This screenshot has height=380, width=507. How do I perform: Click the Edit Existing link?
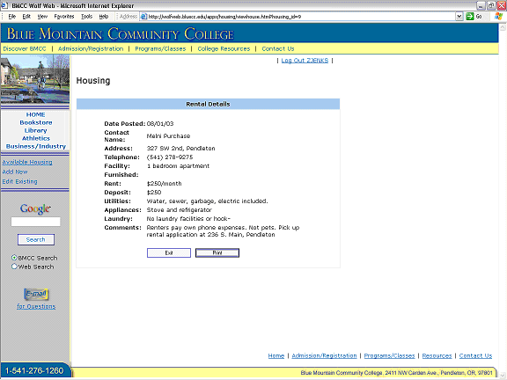coord(19,181)
